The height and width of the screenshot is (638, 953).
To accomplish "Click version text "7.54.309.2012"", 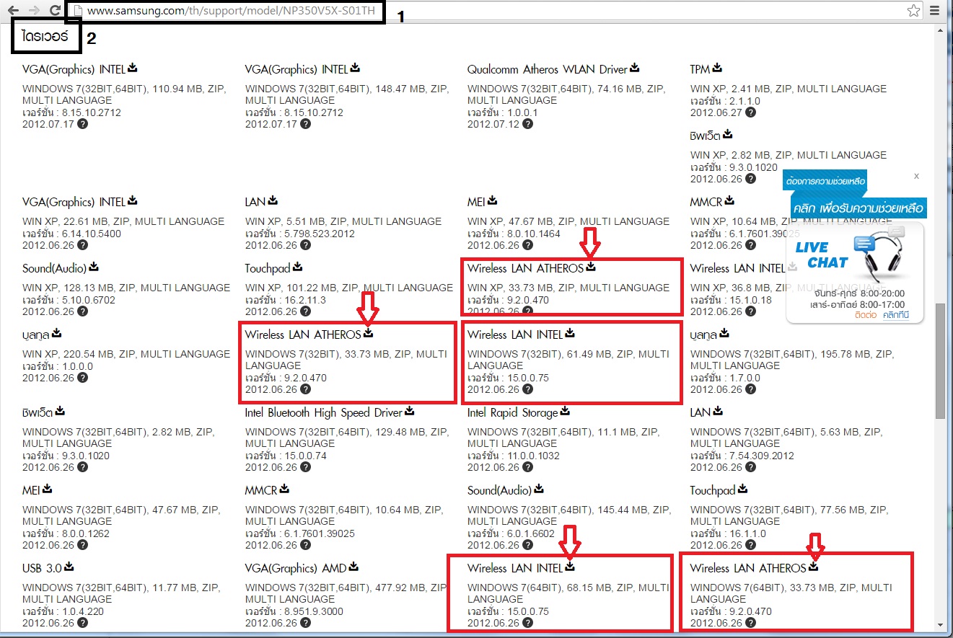I will tap(761, 456).
